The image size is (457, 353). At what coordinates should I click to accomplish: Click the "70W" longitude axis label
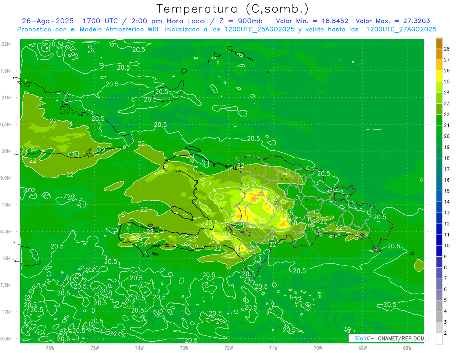pos(318,348)
